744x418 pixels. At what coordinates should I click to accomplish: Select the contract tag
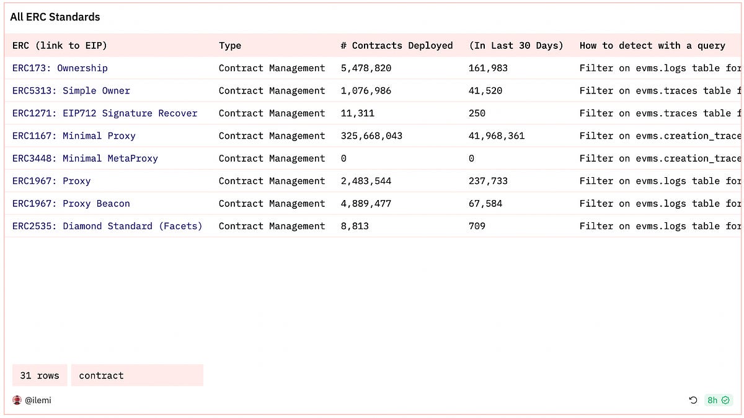click(101, 375)
